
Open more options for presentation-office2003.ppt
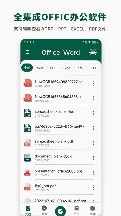click(x=94, y=173)
